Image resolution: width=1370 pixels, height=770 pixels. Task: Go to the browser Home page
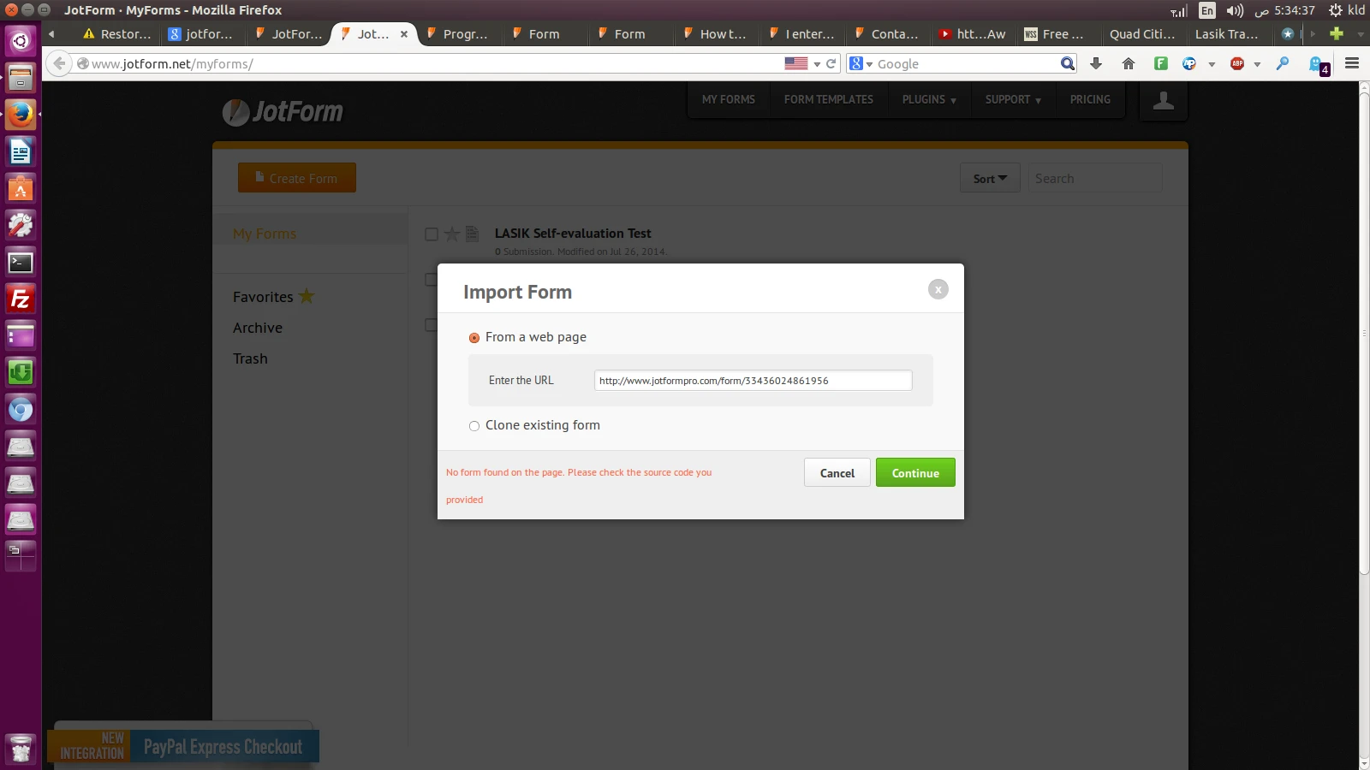pyautogui.click(x=1128, y=63)
